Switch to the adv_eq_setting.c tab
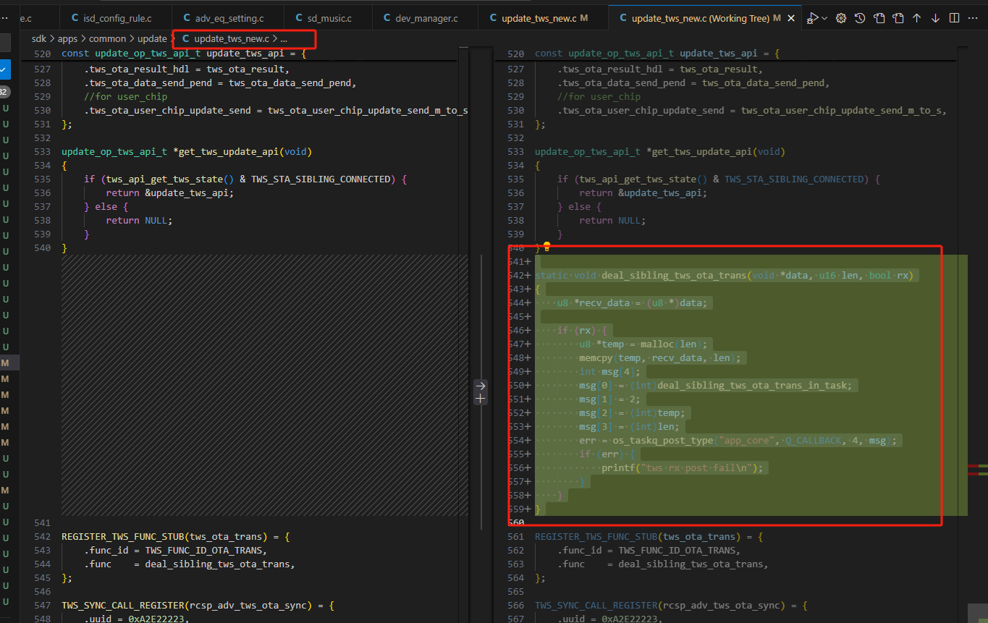This screenshot has height=623, width=988. pyautogui.click(x=228, y=18)
